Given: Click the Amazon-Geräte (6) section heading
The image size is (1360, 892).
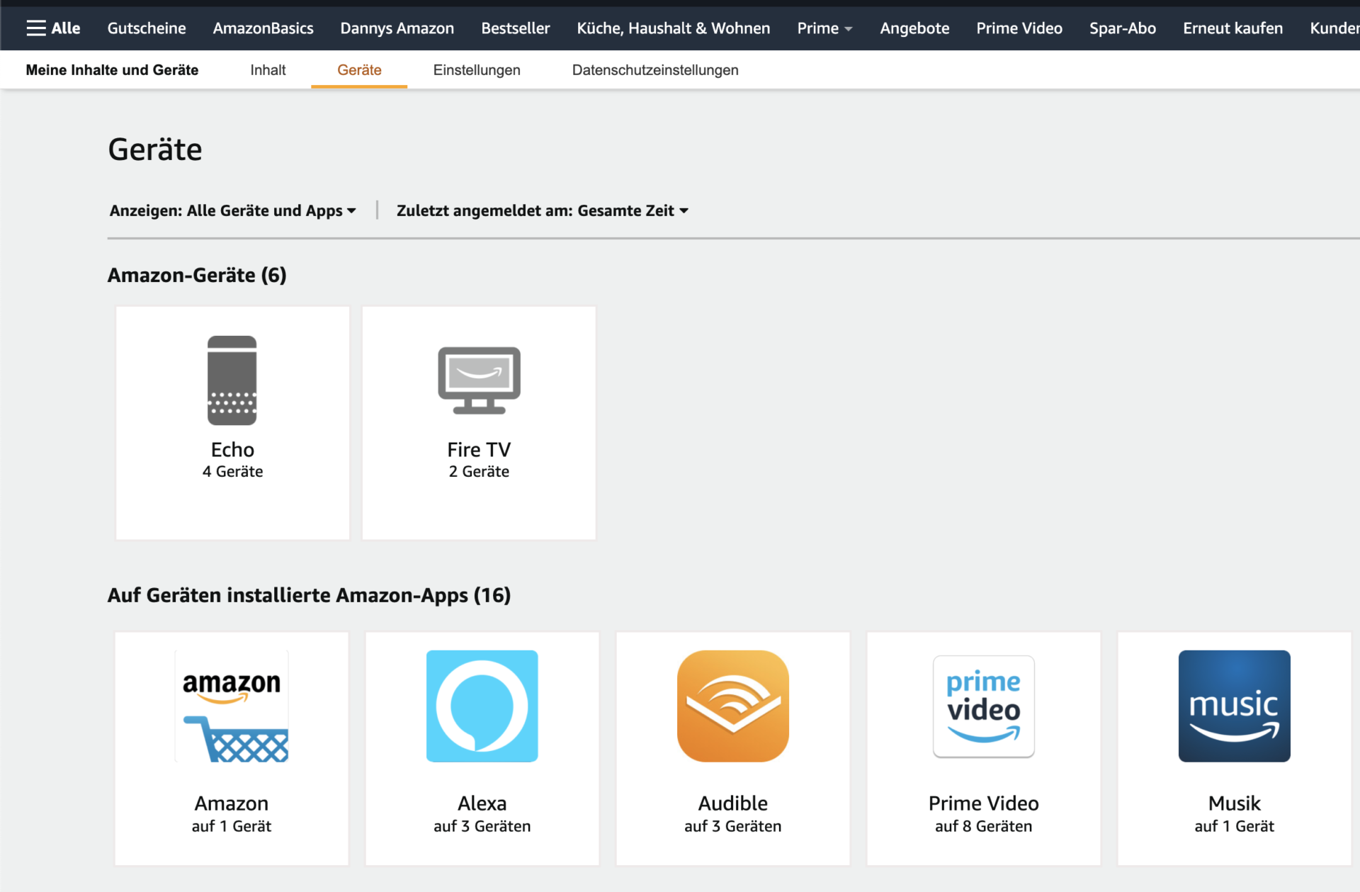Looking at the screenshot, I should (197, 275).
